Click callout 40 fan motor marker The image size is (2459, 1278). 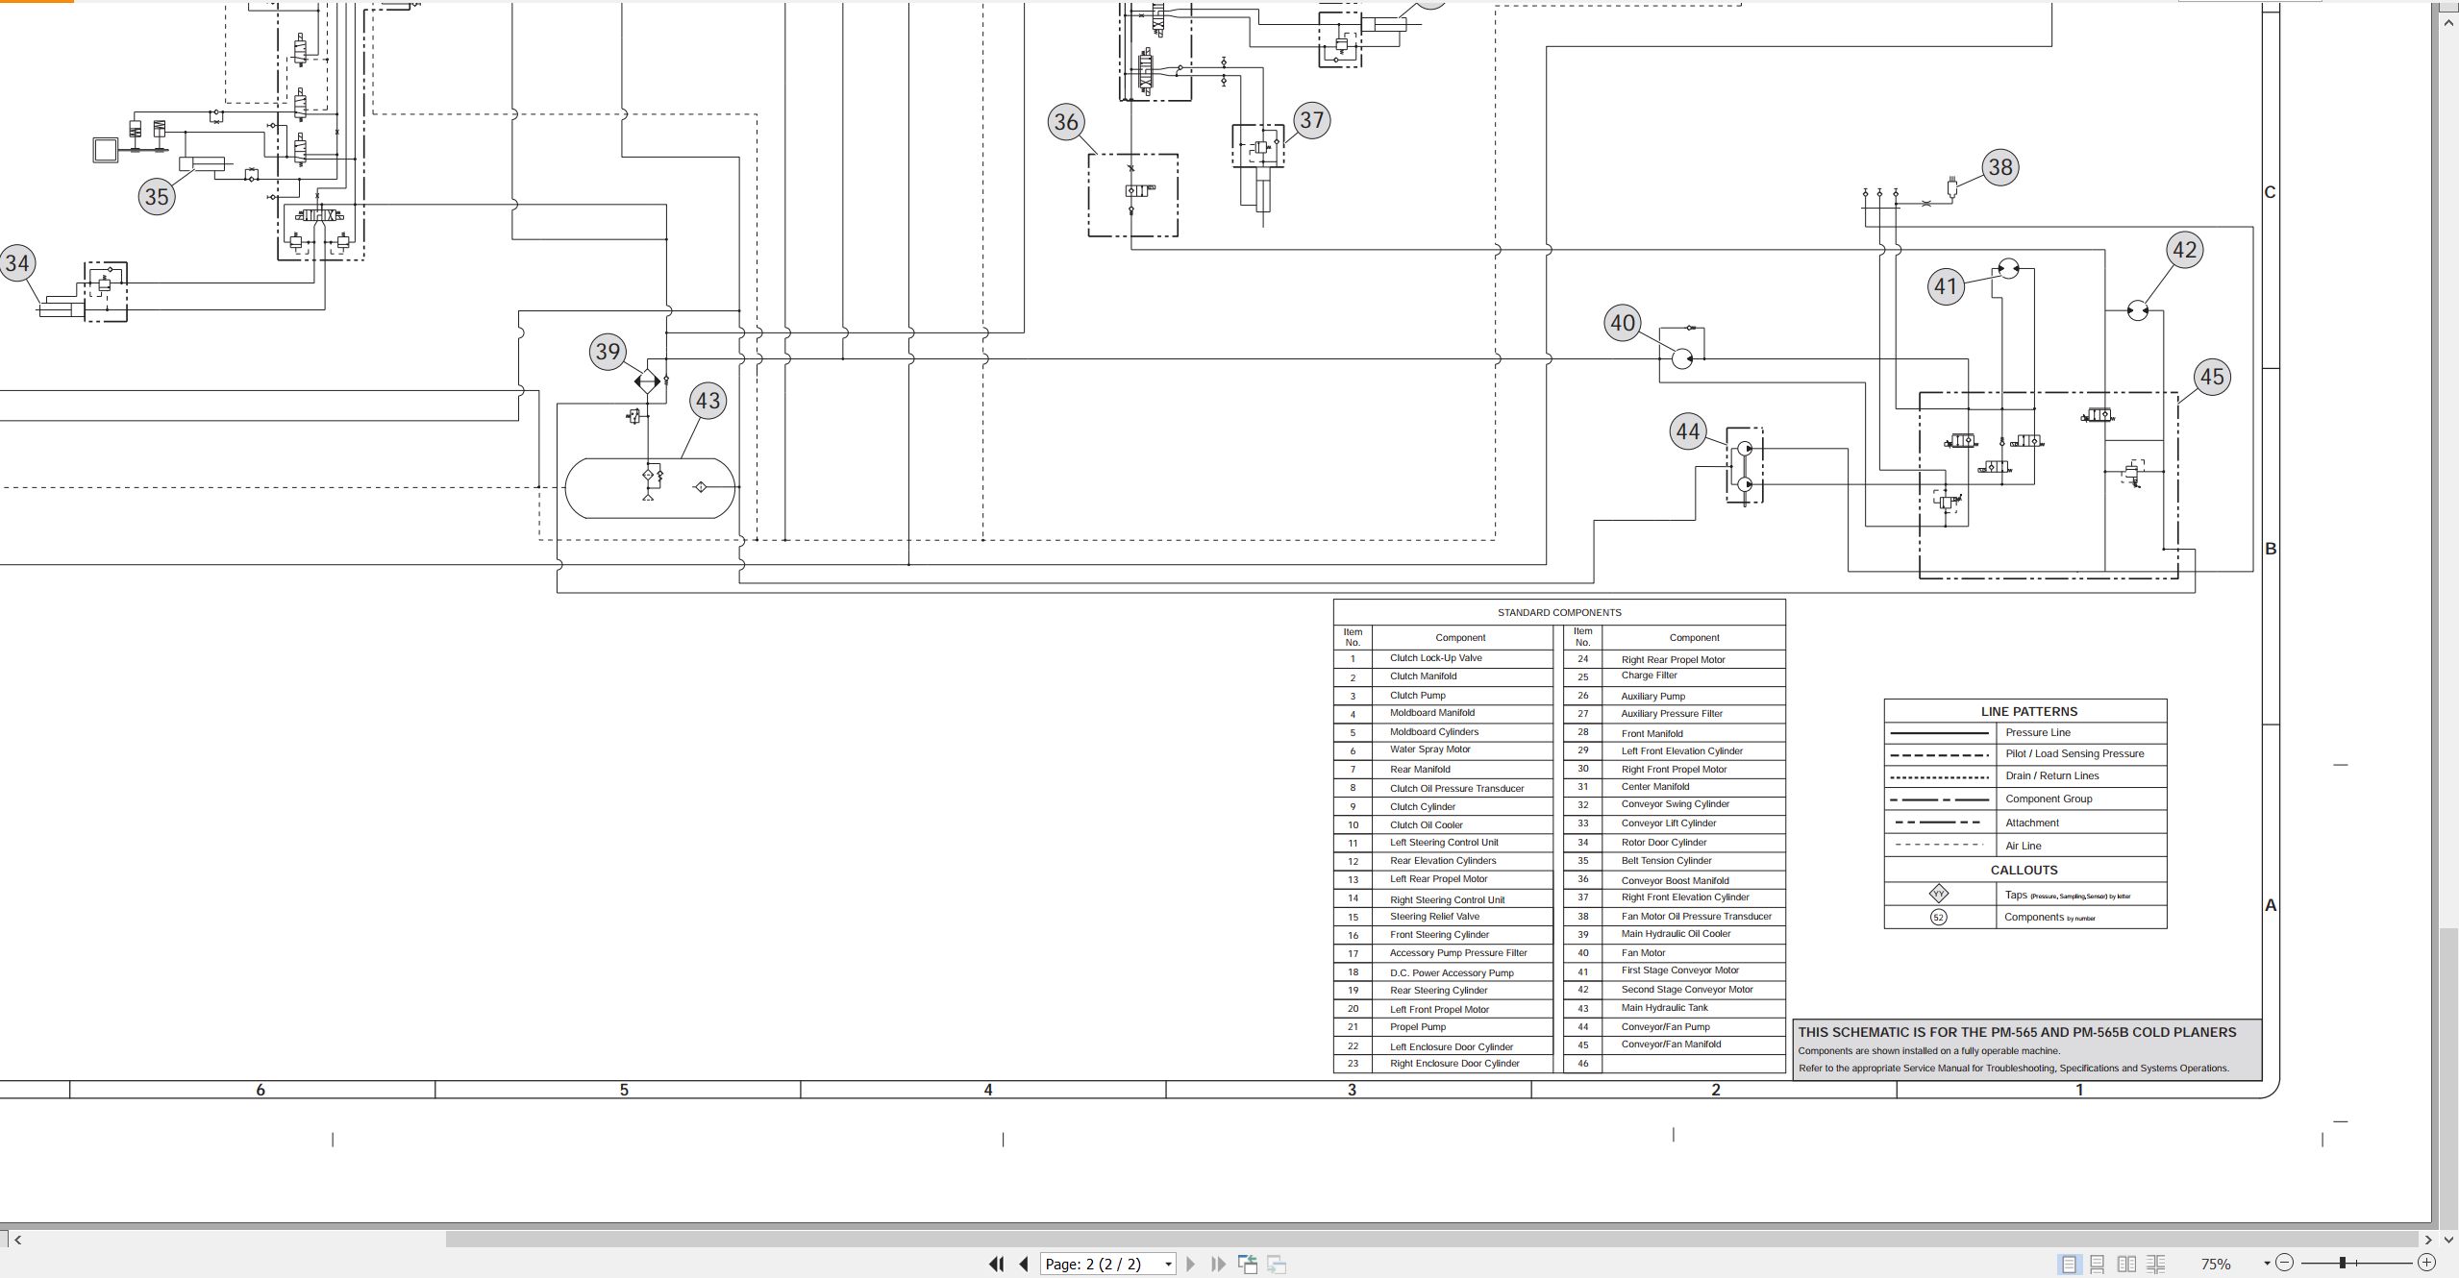[x=1623, y=323]
